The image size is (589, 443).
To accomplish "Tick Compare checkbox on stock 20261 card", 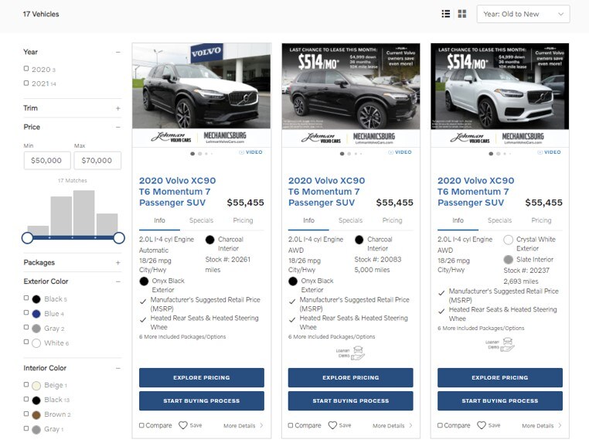I will pos(141,425).
